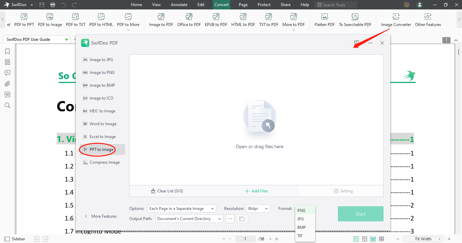Viewport: 462px width, 243px height.
Task: Choose PNG in Format list
Action: click(305, 210)
